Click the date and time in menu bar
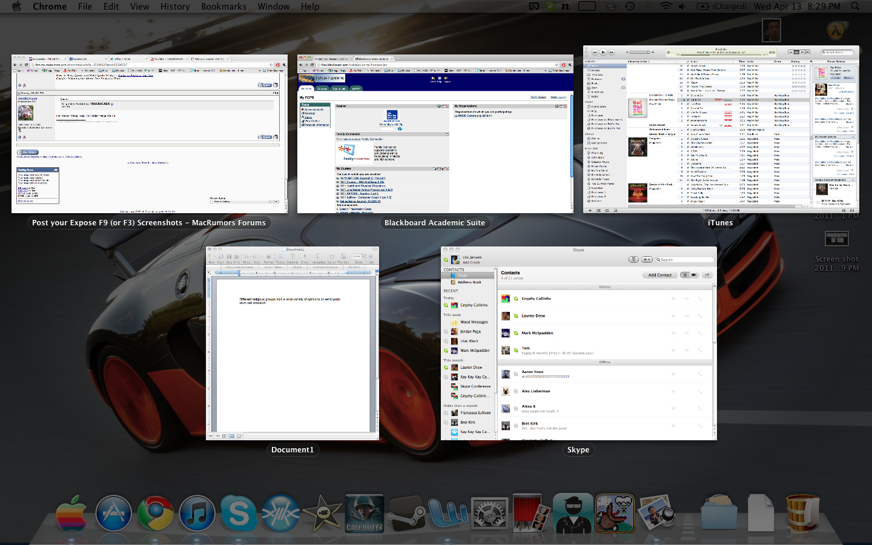The image size is (872, 545). click(797, 6)
